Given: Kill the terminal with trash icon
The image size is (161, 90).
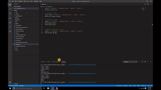Looking at the screenshot, I should pyautogui.click(x=145, y=62).
